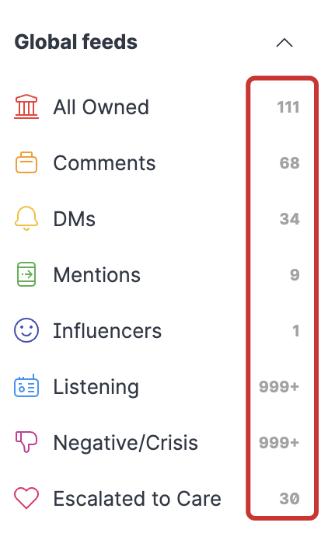Select the Mentions feed label
Screen dimensions: 328x533
[97, 275]
